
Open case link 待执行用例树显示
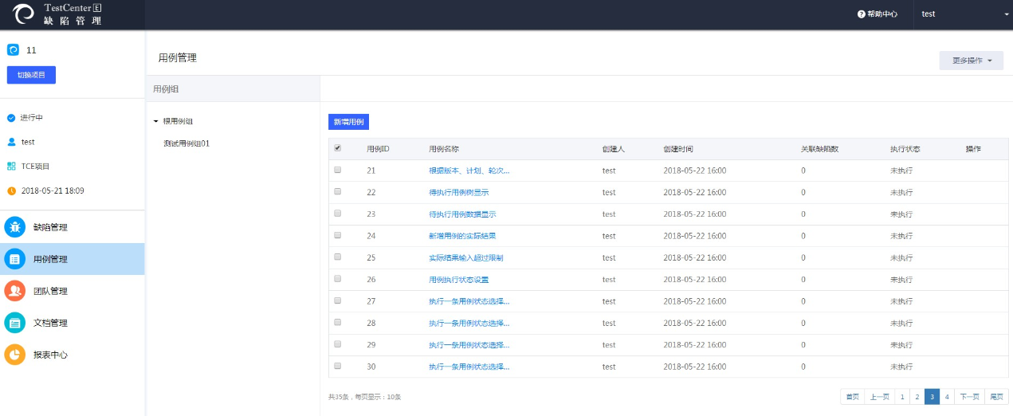point(458,192)
